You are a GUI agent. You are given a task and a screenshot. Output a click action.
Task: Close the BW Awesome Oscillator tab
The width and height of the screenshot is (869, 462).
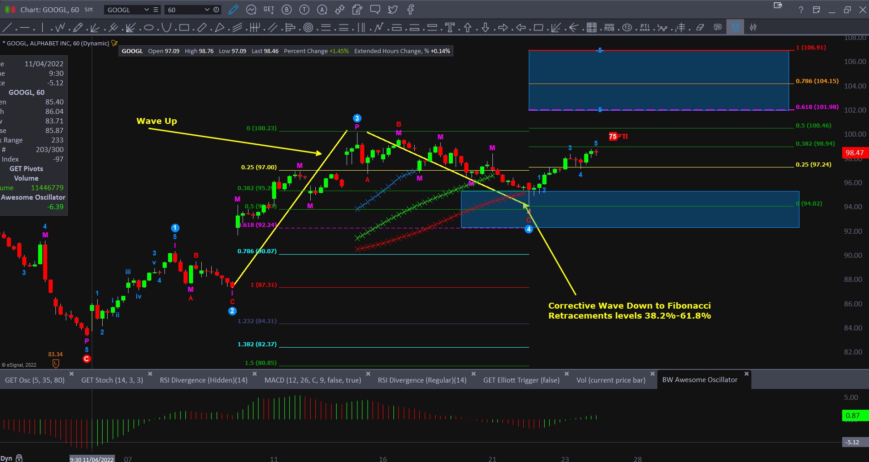[x=746, y=374]
